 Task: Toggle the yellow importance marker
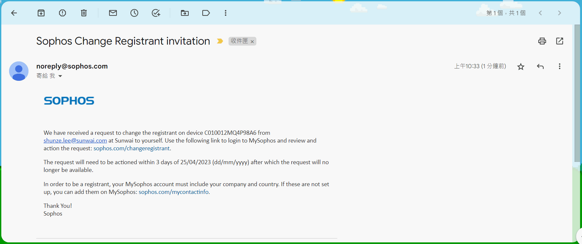point(220,41)
